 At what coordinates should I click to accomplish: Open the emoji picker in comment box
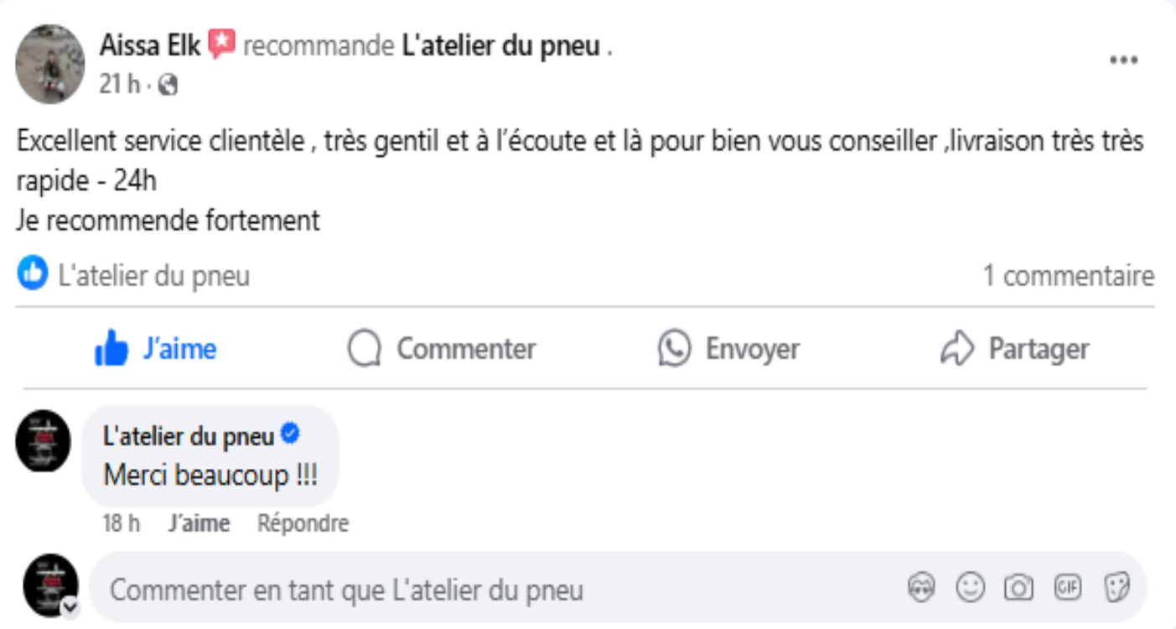tap(970, 589)
